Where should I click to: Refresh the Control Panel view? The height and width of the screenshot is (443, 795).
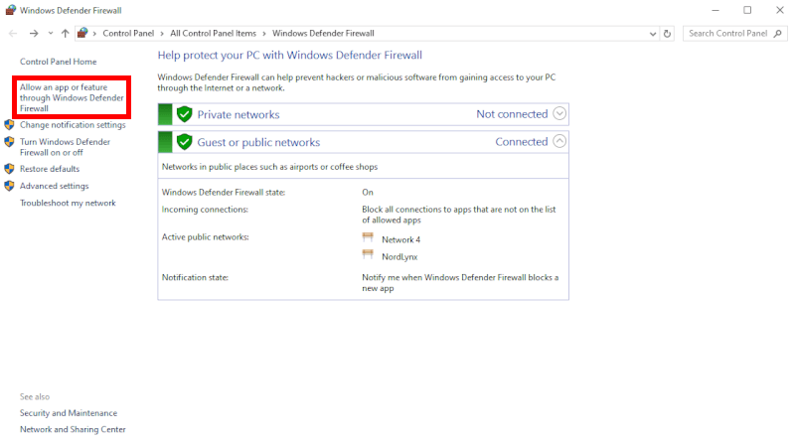667,34
